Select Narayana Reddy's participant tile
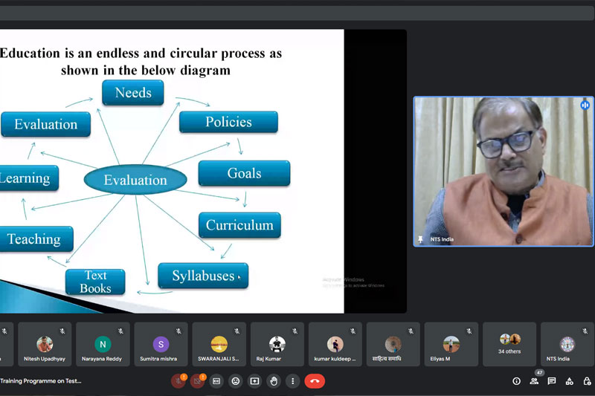Image resolution: width=595 pixels, height=396 pixels. (103, 344)
